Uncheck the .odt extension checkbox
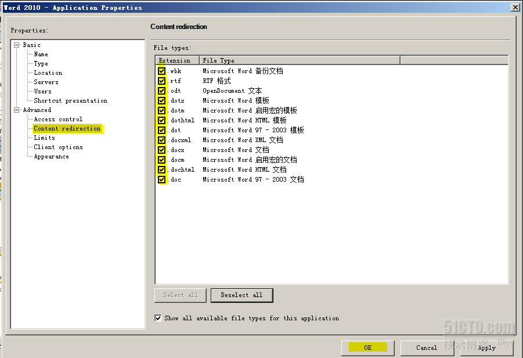This screenshot has width=523, height=358. point(162,91)
